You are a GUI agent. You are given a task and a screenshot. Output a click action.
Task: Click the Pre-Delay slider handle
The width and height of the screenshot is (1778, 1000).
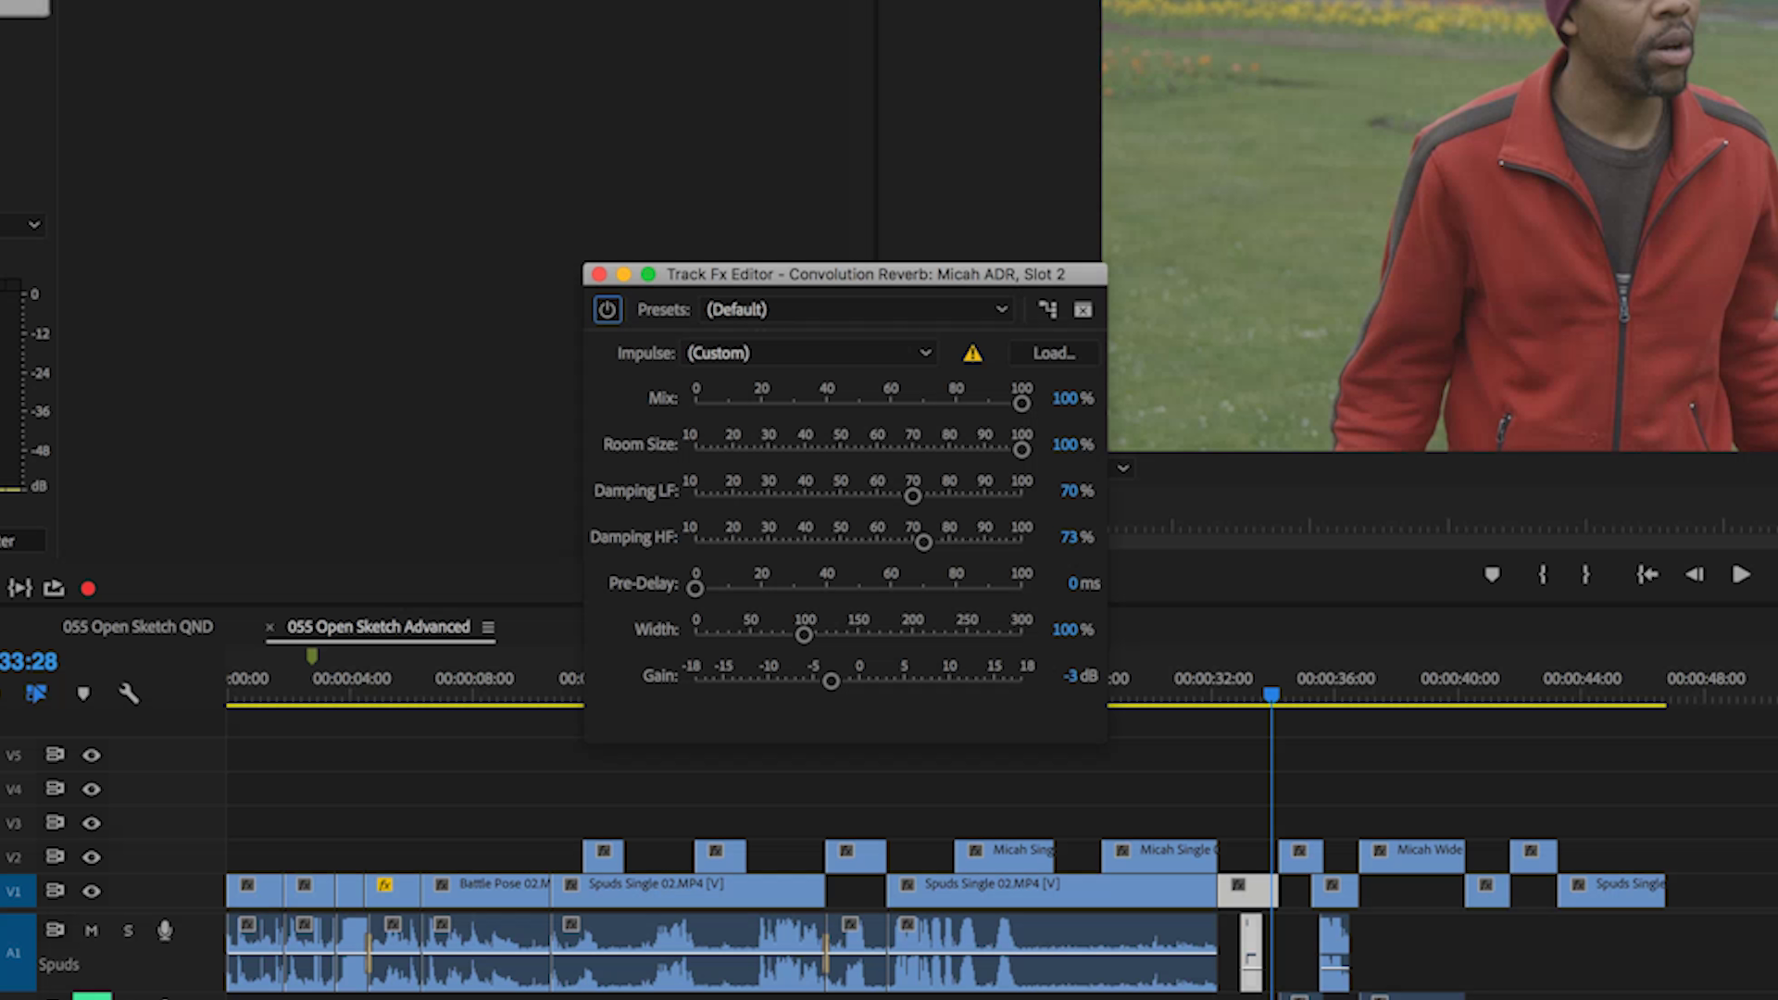coord(695,589)
